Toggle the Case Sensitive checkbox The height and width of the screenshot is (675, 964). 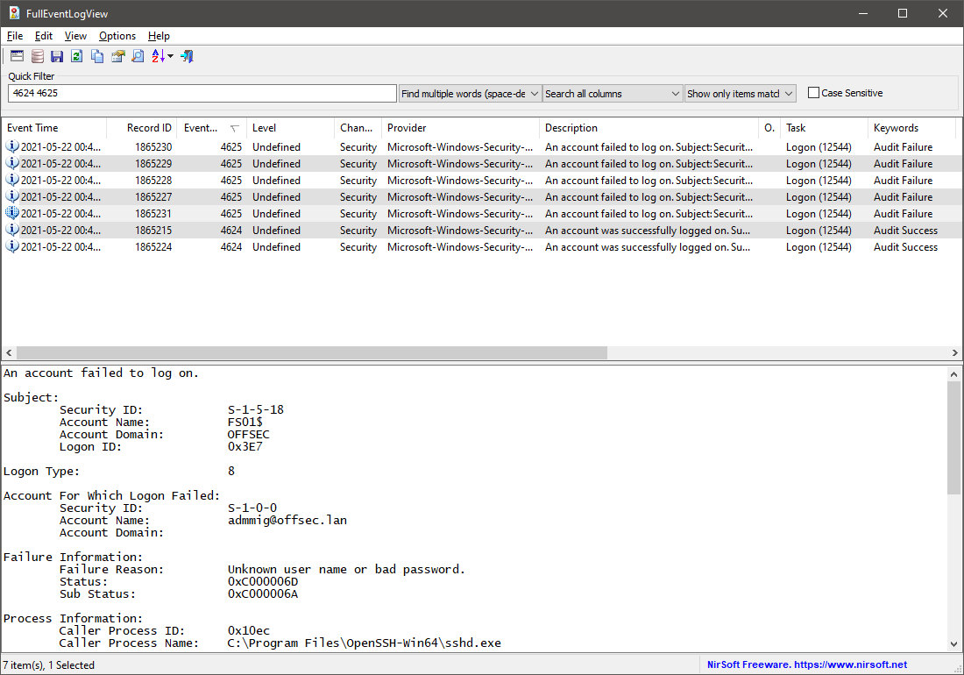click(813, 93)
